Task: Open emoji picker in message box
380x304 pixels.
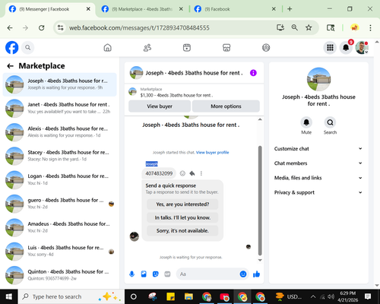Action: pos(243,274)
